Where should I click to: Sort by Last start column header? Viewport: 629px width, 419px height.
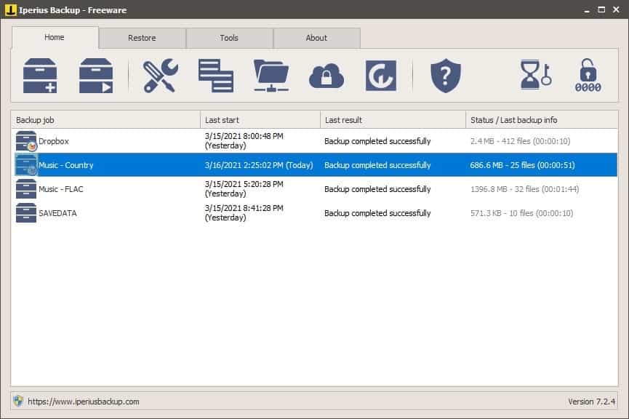(x=260, y=119)
